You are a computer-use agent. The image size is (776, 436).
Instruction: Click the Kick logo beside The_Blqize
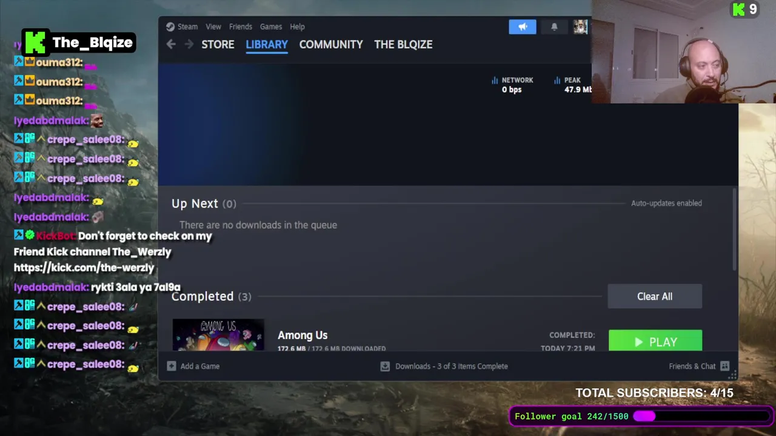35,42
